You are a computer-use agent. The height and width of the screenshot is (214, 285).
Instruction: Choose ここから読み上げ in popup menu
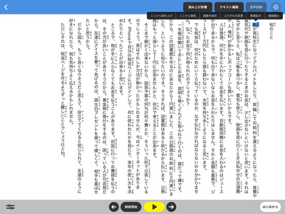(162, 16)
